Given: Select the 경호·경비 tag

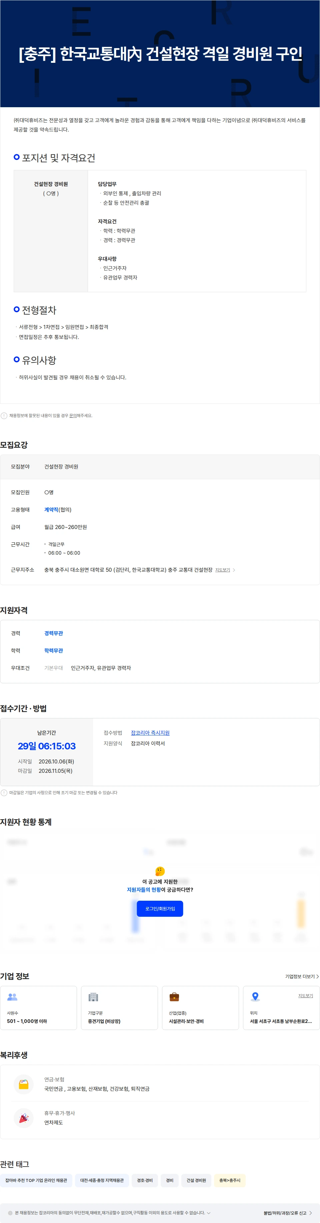Looking at the screenshot, I should point(145,1180).
